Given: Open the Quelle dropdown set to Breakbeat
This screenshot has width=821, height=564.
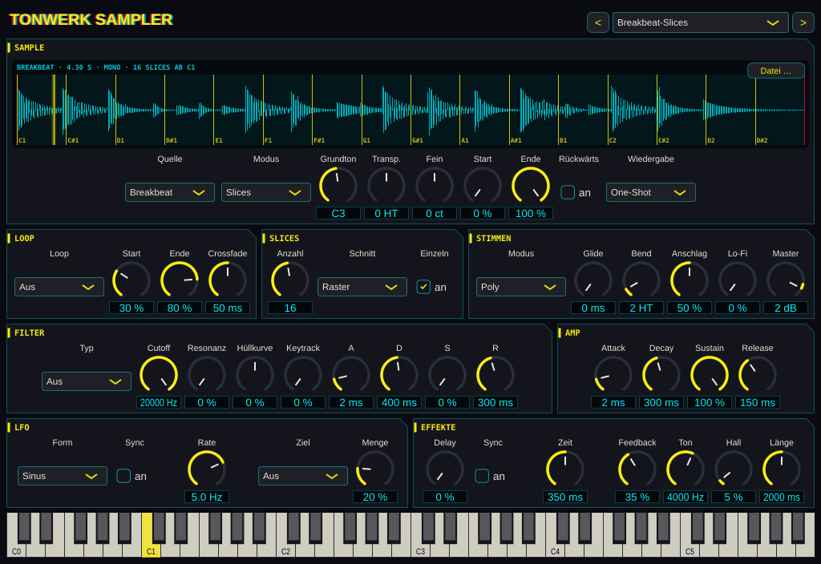Looking at the screenshot, I should pos(170,192).
